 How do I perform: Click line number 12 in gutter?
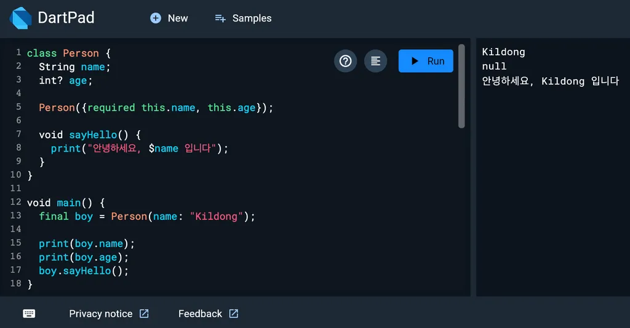coord(15,201)
